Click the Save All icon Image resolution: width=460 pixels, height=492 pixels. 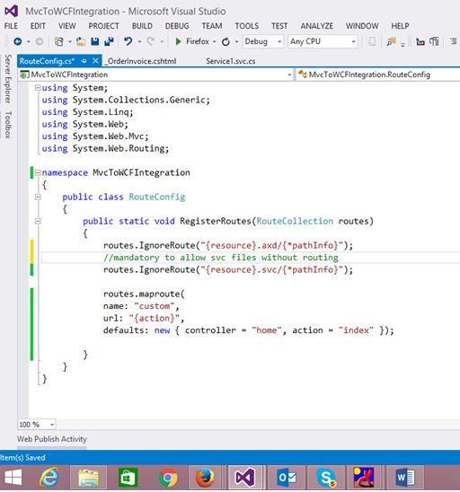coord(109,41)
